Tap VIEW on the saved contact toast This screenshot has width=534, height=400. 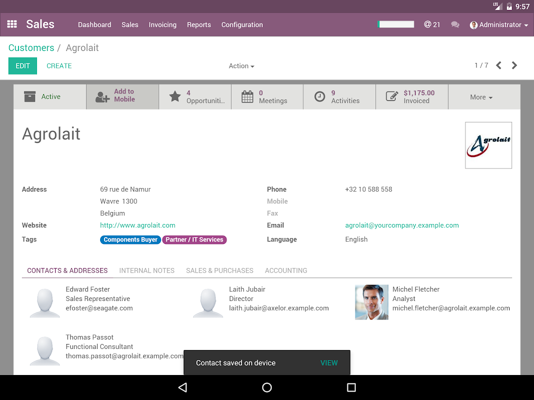pyautogui.click(x=329, y=363)
